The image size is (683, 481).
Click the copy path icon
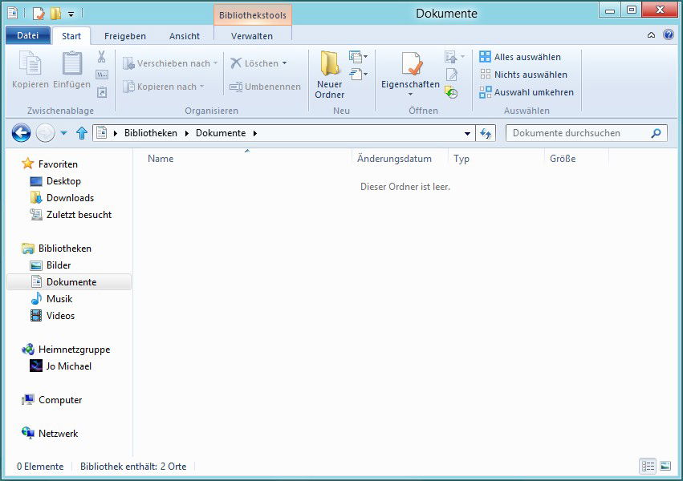pyautogui.click(x=102, y=75)
